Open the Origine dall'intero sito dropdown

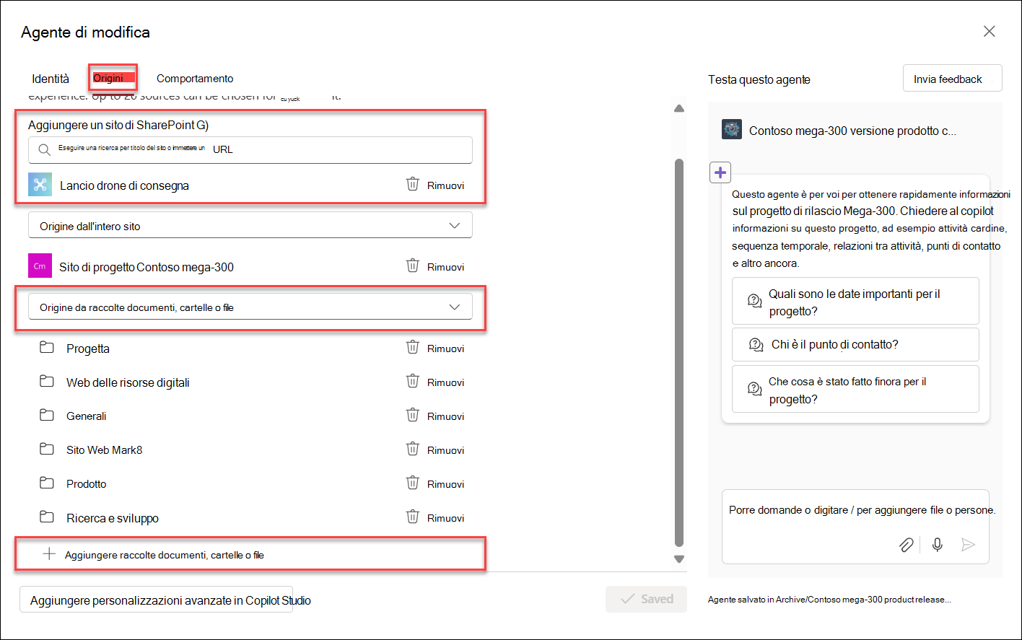[250, 225]
